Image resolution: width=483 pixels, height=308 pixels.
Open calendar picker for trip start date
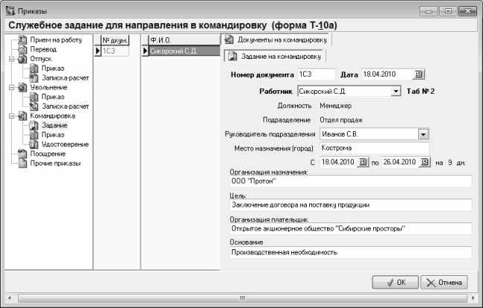(363, 162)
